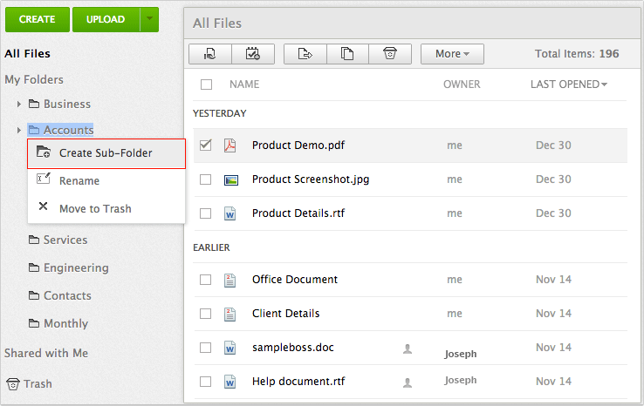The width and height of the screenshot is (644, 406).
Task: Select Move to Trash in context menu
Action: tap(95, 209)
